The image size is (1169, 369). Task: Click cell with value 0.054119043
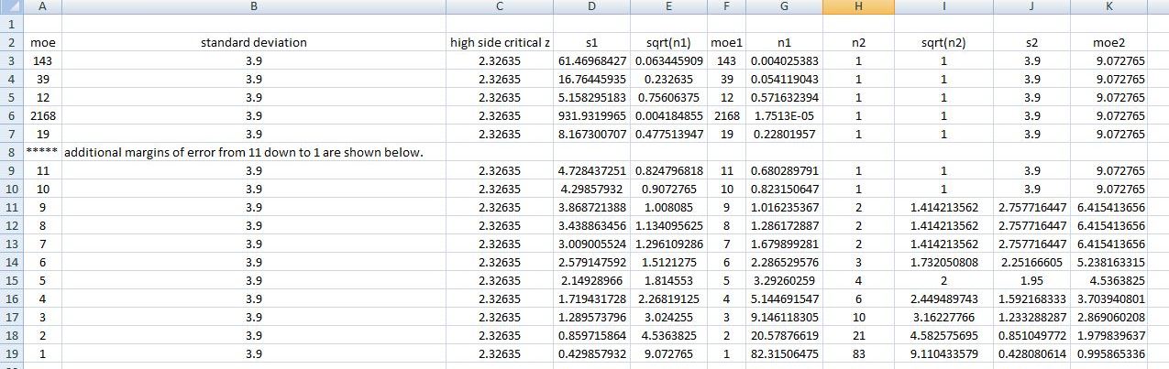pyautogui.click(x=784, y=79)
